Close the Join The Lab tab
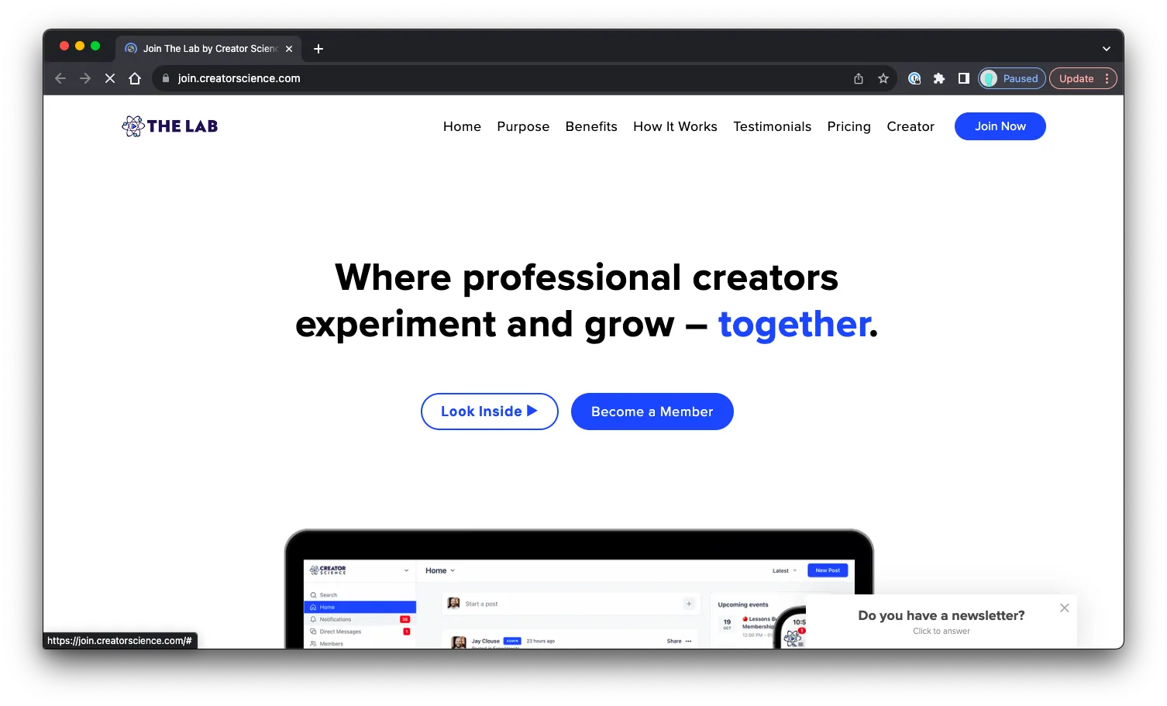 click(x=289, y=49)
